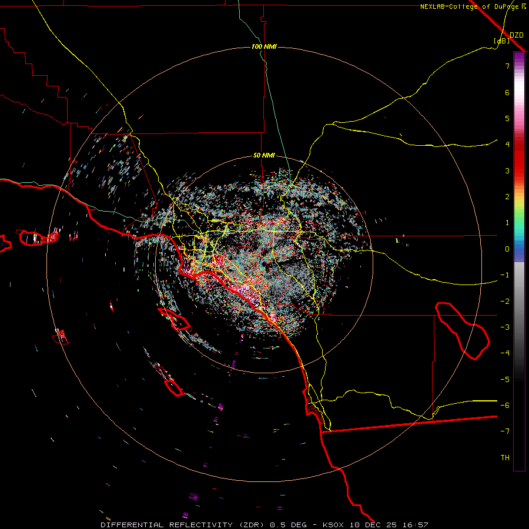Viewport: 529px width, 529px height.
Task: Click the Differential Reflectivity caption at the bottom
Action: pos(264,525)
